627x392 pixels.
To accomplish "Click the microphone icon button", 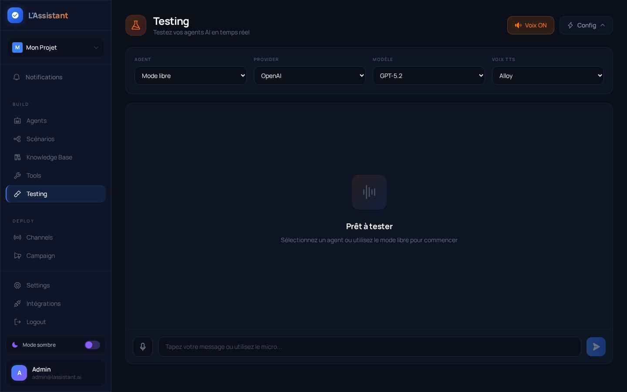I will pos(142,347).
